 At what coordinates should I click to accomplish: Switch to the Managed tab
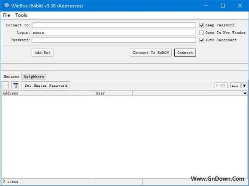point(11,76)
